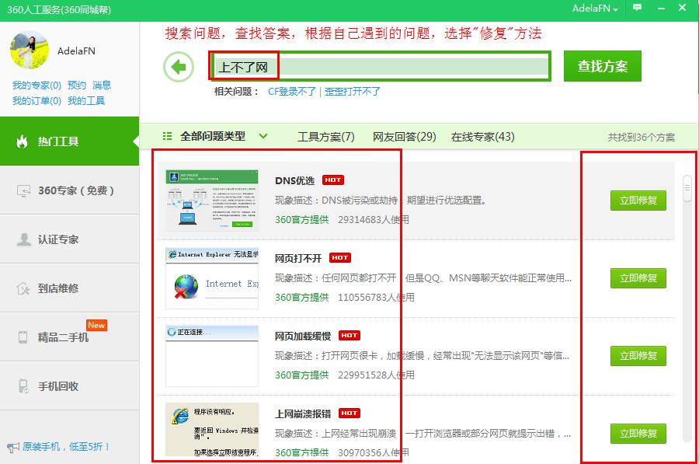
Task: Click the HOT badge next to DNS优选
Action: [x=333, y=180]
